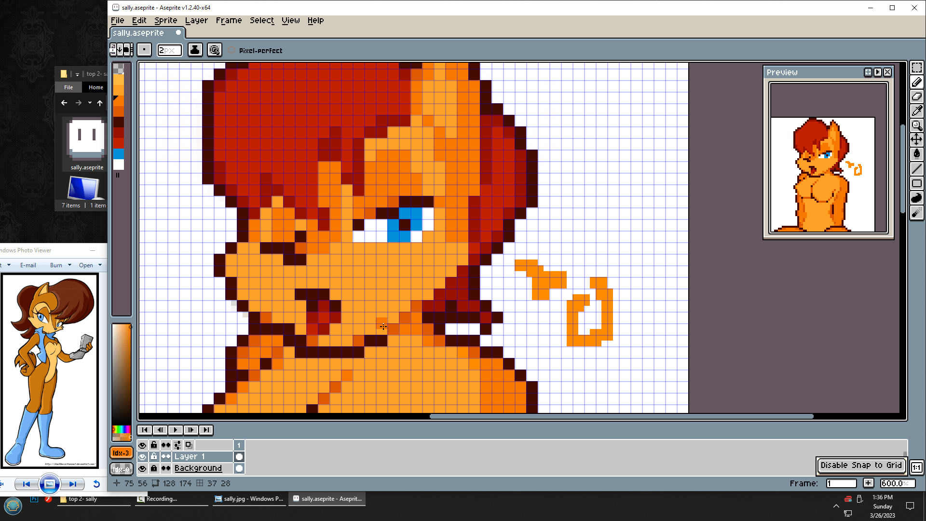Enable the Pixel-perfect checkbox

[232, 50]
